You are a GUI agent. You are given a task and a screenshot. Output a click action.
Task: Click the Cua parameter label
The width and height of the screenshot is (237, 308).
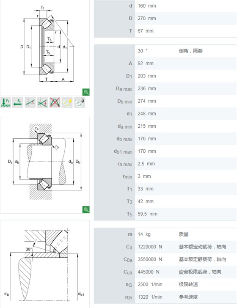click(x=128, y=272)
